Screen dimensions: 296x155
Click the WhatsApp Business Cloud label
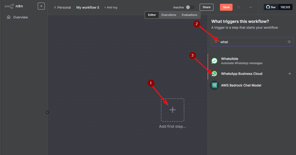[x=242, y=74]
